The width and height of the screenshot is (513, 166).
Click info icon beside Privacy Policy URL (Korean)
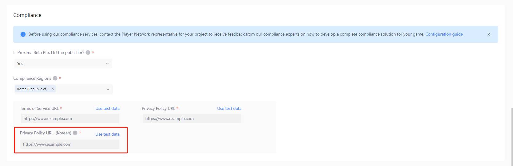click(x=75, y=133)
